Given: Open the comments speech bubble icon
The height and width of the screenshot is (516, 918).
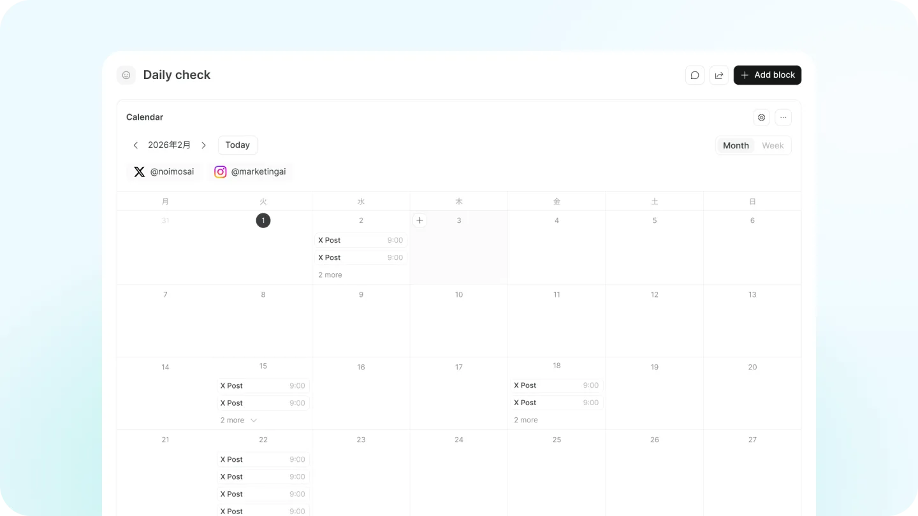Looking at the screenshot, I should pos(695,75).
